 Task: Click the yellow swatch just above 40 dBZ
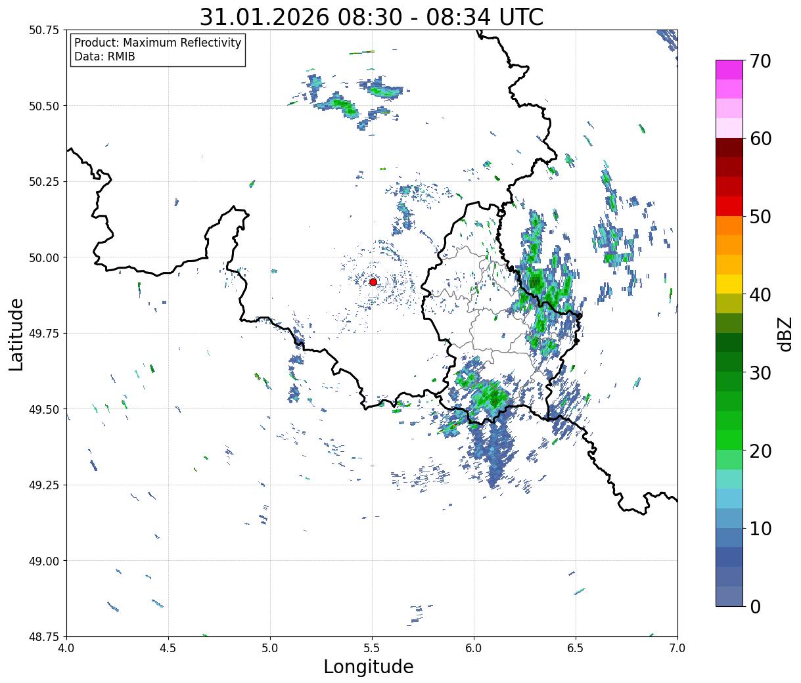pyautogui.click(x=729, y=284)
